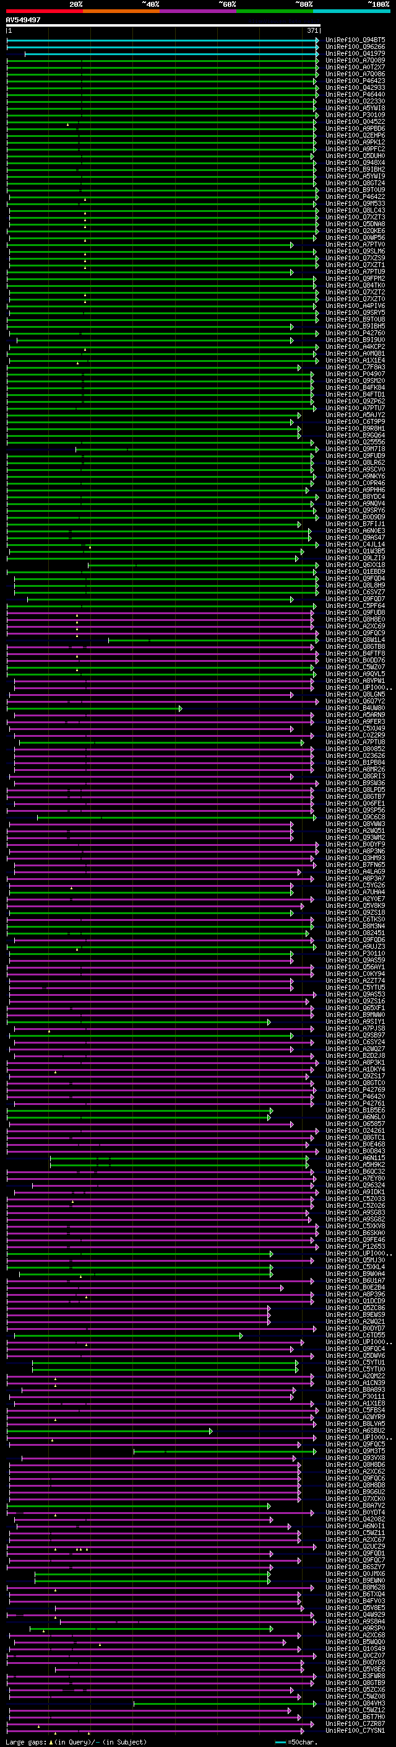Click the green ~80% identity legend segment

pos(275,11)
